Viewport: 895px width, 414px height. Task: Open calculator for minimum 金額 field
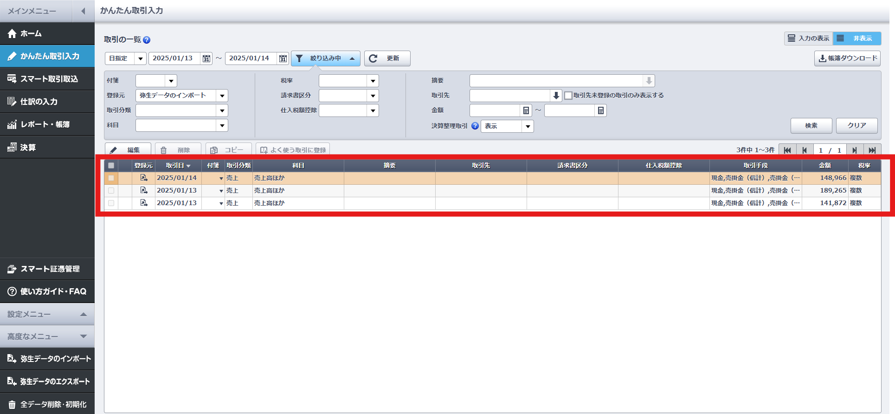pos(526,110)
